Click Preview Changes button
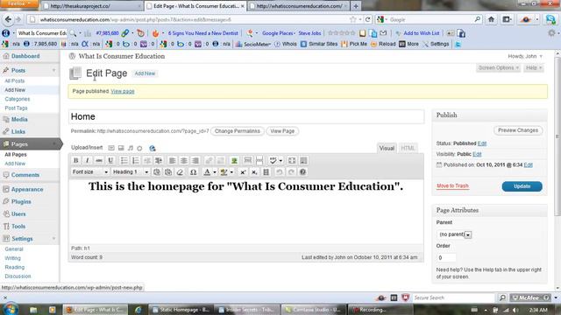 518,130
